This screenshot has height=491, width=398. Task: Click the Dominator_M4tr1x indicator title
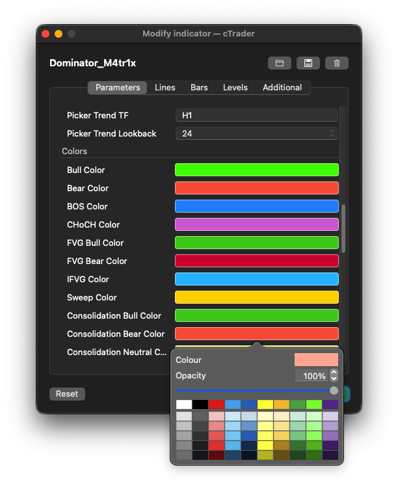pos(93,63)
